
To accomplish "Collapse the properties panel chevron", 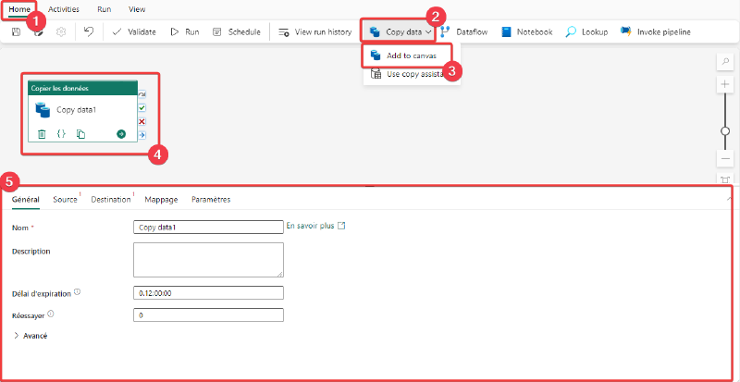I will (x=730, y=199).
